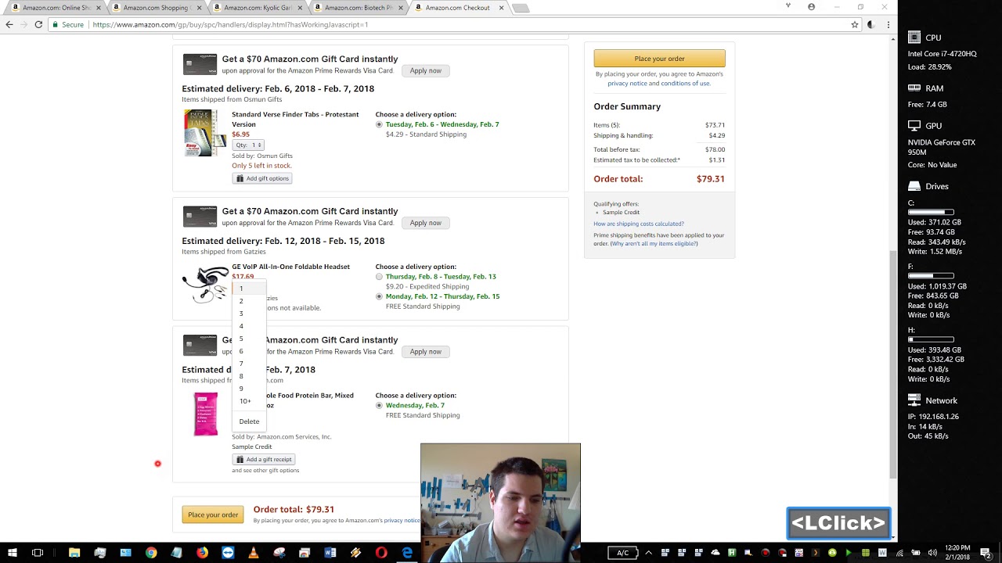Open the OneDrive cloud tray icon
The height and width of the screenshot is (563, 1002).
(715, 553)
